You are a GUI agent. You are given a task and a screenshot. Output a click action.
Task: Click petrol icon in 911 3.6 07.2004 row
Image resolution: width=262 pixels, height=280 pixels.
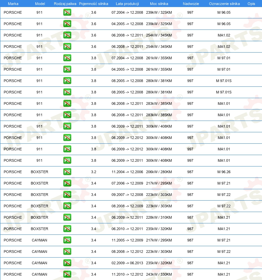pyautogui.click(x=67, y=12)
